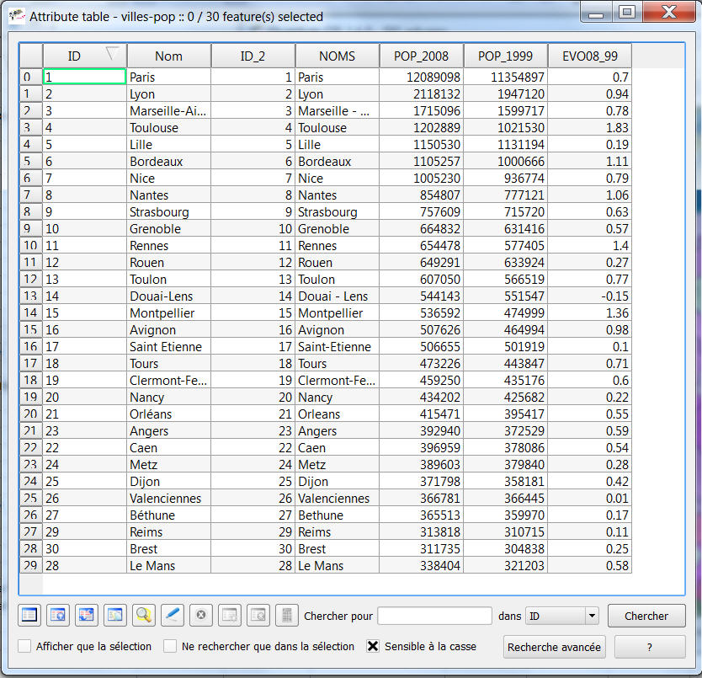Click the invert selection icon

pyautogui.click(x=87, y=615)
